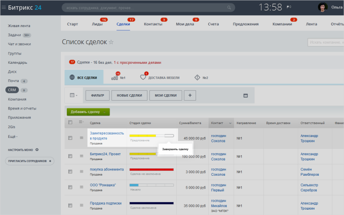Sort by Сумма/Валюта column header

coord(190,123)
